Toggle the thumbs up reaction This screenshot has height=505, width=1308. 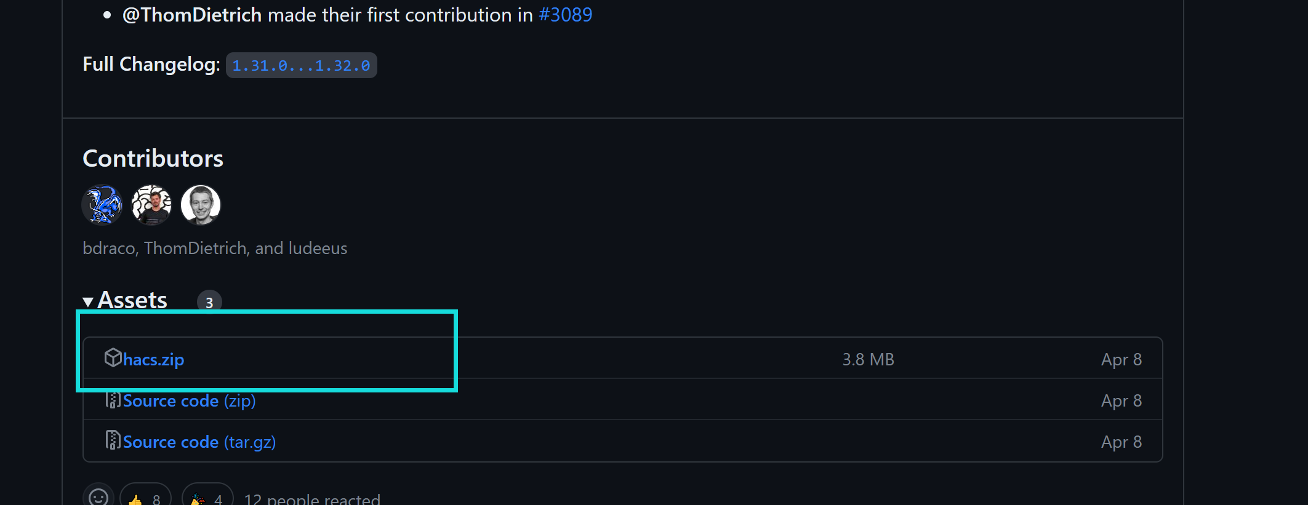point(145,498)
